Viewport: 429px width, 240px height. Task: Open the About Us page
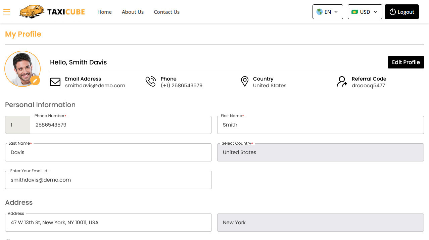point(133,12)
